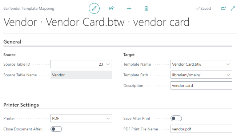237x138 pixels.
Task: Collapse the Printer Settings section header
Action: (21, 105)
